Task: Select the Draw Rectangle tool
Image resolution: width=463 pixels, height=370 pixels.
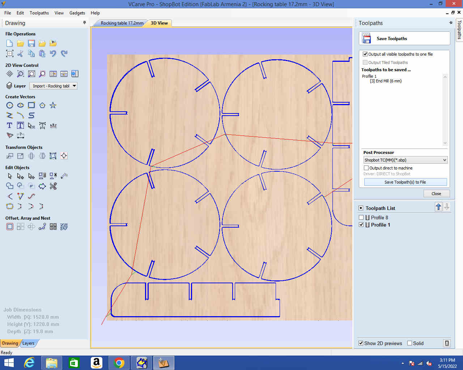Action: [31, 105]
